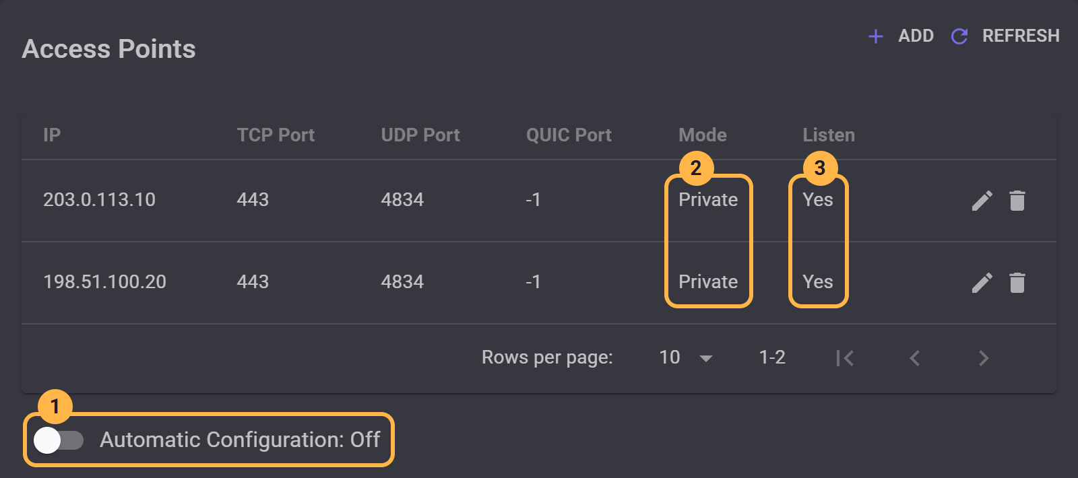Go to the next page

click(984, 358)
